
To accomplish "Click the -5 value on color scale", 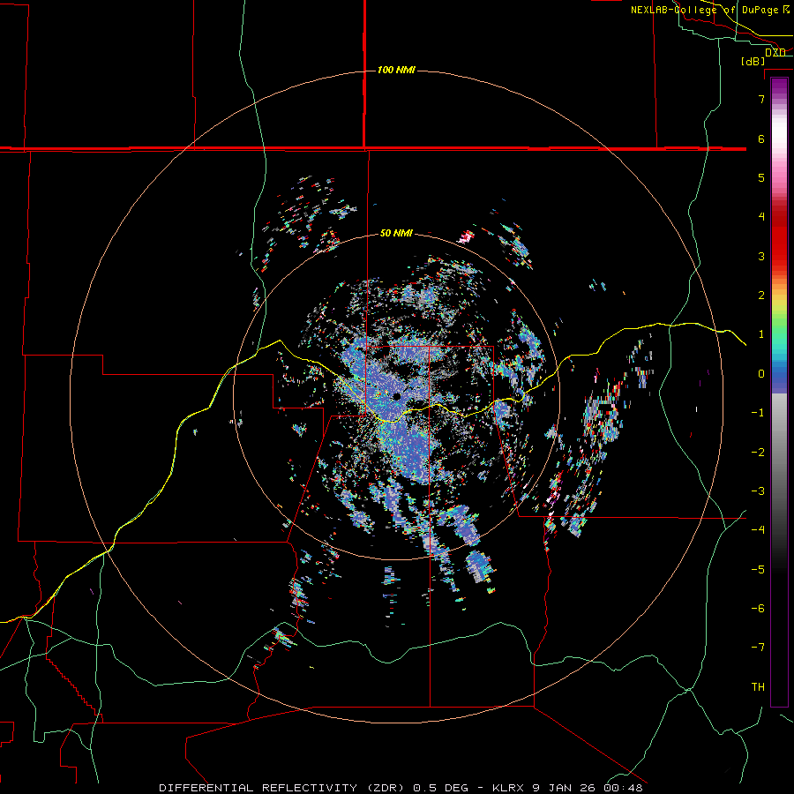I will [x=758, y=570].
